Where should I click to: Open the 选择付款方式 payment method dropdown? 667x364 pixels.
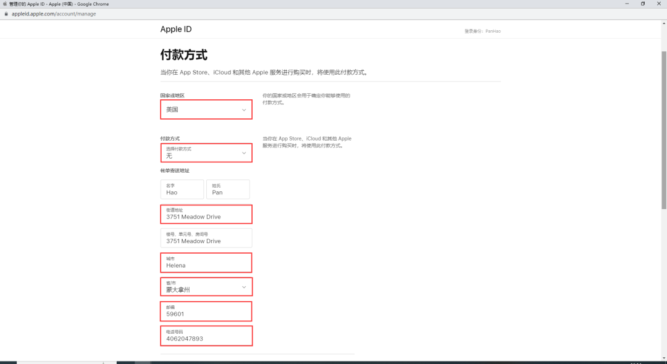(x=206, y=153)
